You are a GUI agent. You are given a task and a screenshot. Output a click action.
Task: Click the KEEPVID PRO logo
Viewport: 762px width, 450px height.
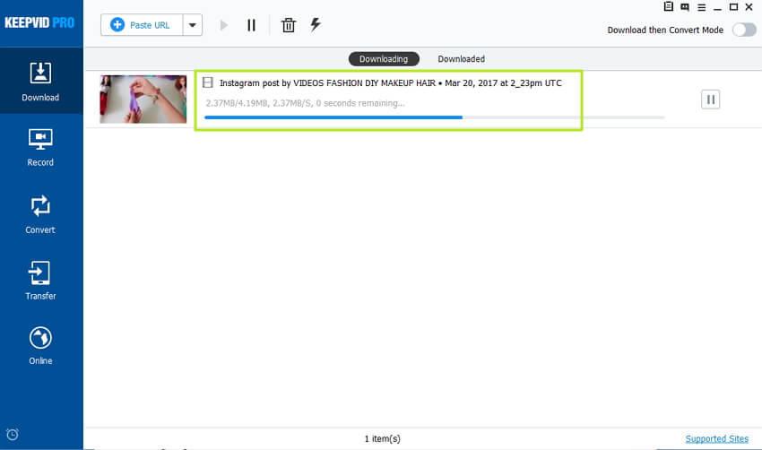(x=39, y=22)
